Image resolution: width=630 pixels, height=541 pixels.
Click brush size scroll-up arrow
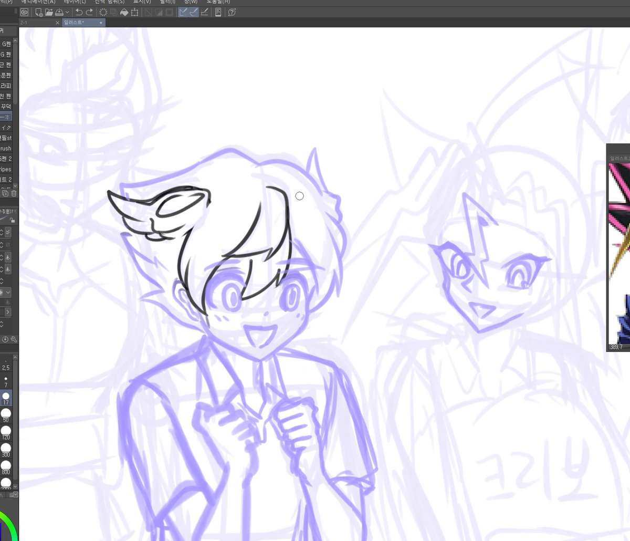(x=15, y=358)
